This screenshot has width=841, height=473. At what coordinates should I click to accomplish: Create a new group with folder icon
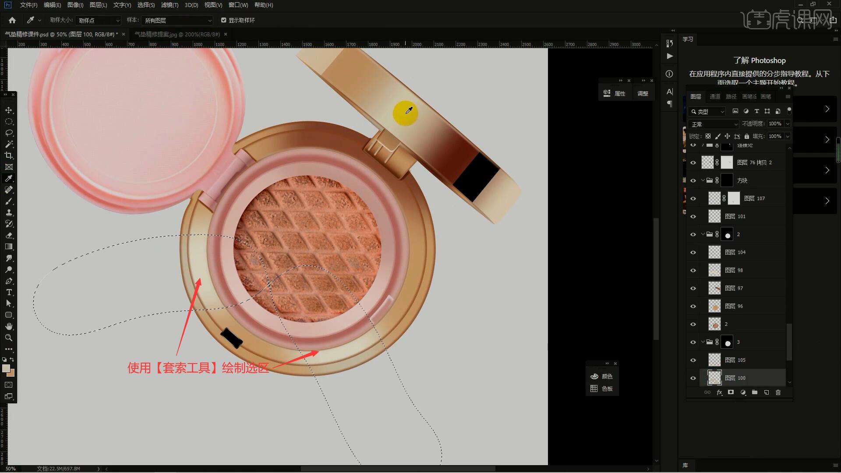pos(755,392)
